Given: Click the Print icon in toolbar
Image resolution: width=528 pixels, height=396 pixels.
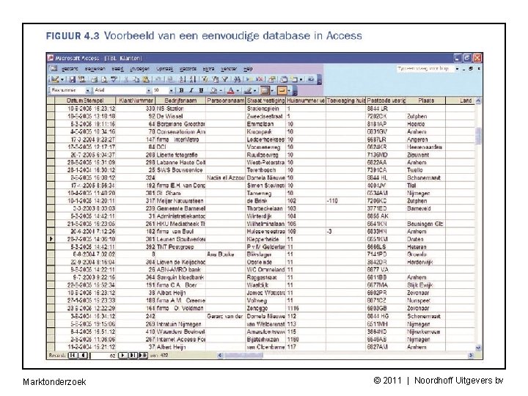Looking at the screenshot, I should click(x=94, y=79).
